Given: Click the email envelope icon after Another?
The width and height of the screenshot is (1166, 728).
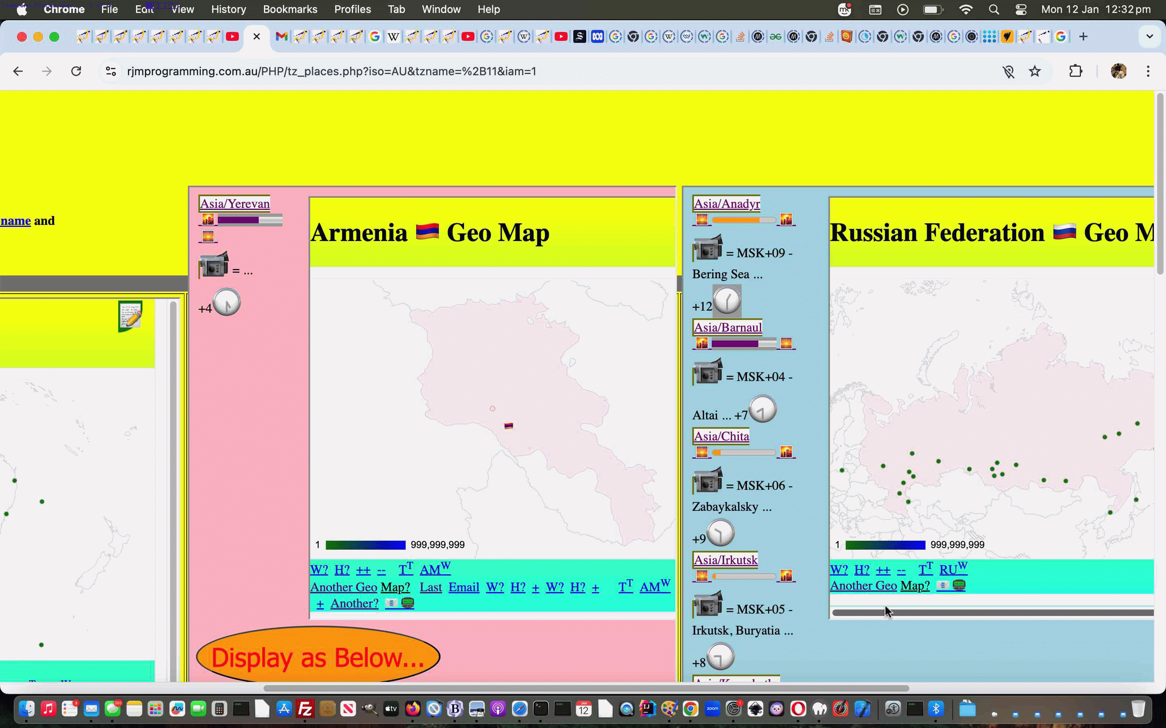Looking at the screenshot, I should 391,603.
